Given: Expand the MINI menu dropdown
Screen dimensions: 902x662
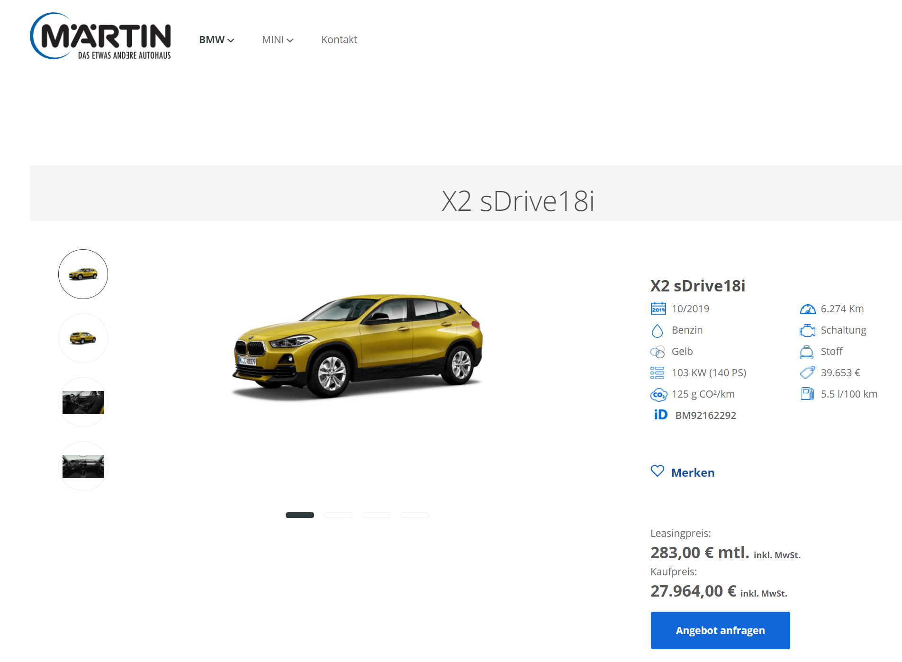Looking at the screenshot, I should (278, 40).
